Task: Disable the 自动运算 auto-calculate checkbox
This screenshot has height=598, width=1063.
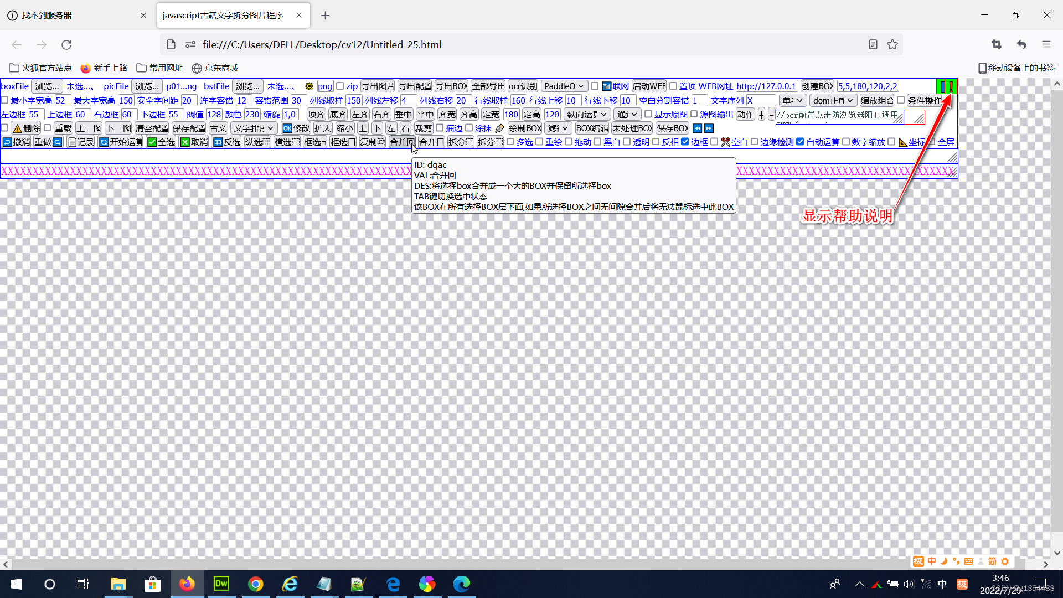Action: (800, 142)
